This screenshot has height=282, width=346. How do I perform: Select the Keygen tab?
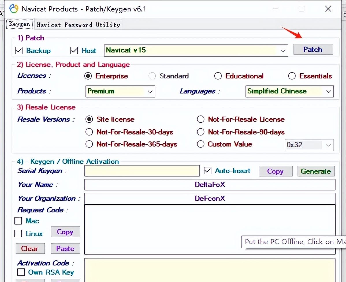(x=19, y=24)
